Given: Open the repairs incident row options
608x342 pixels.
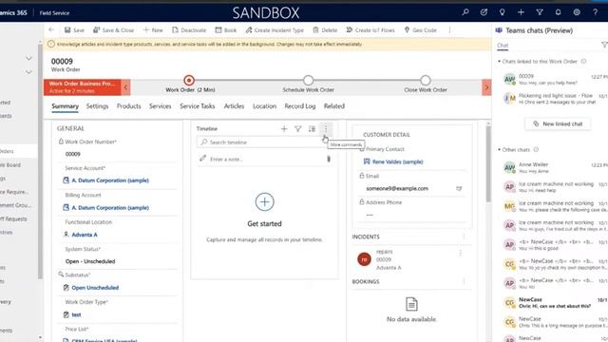Looking at the screenshot, I should pos(460,254).
